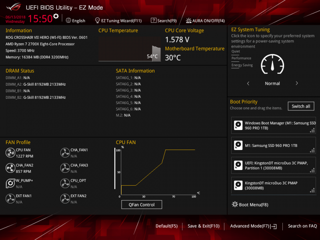Click Default(F5) option
This screenshot has height=240, width=320.
coord(166,226)
